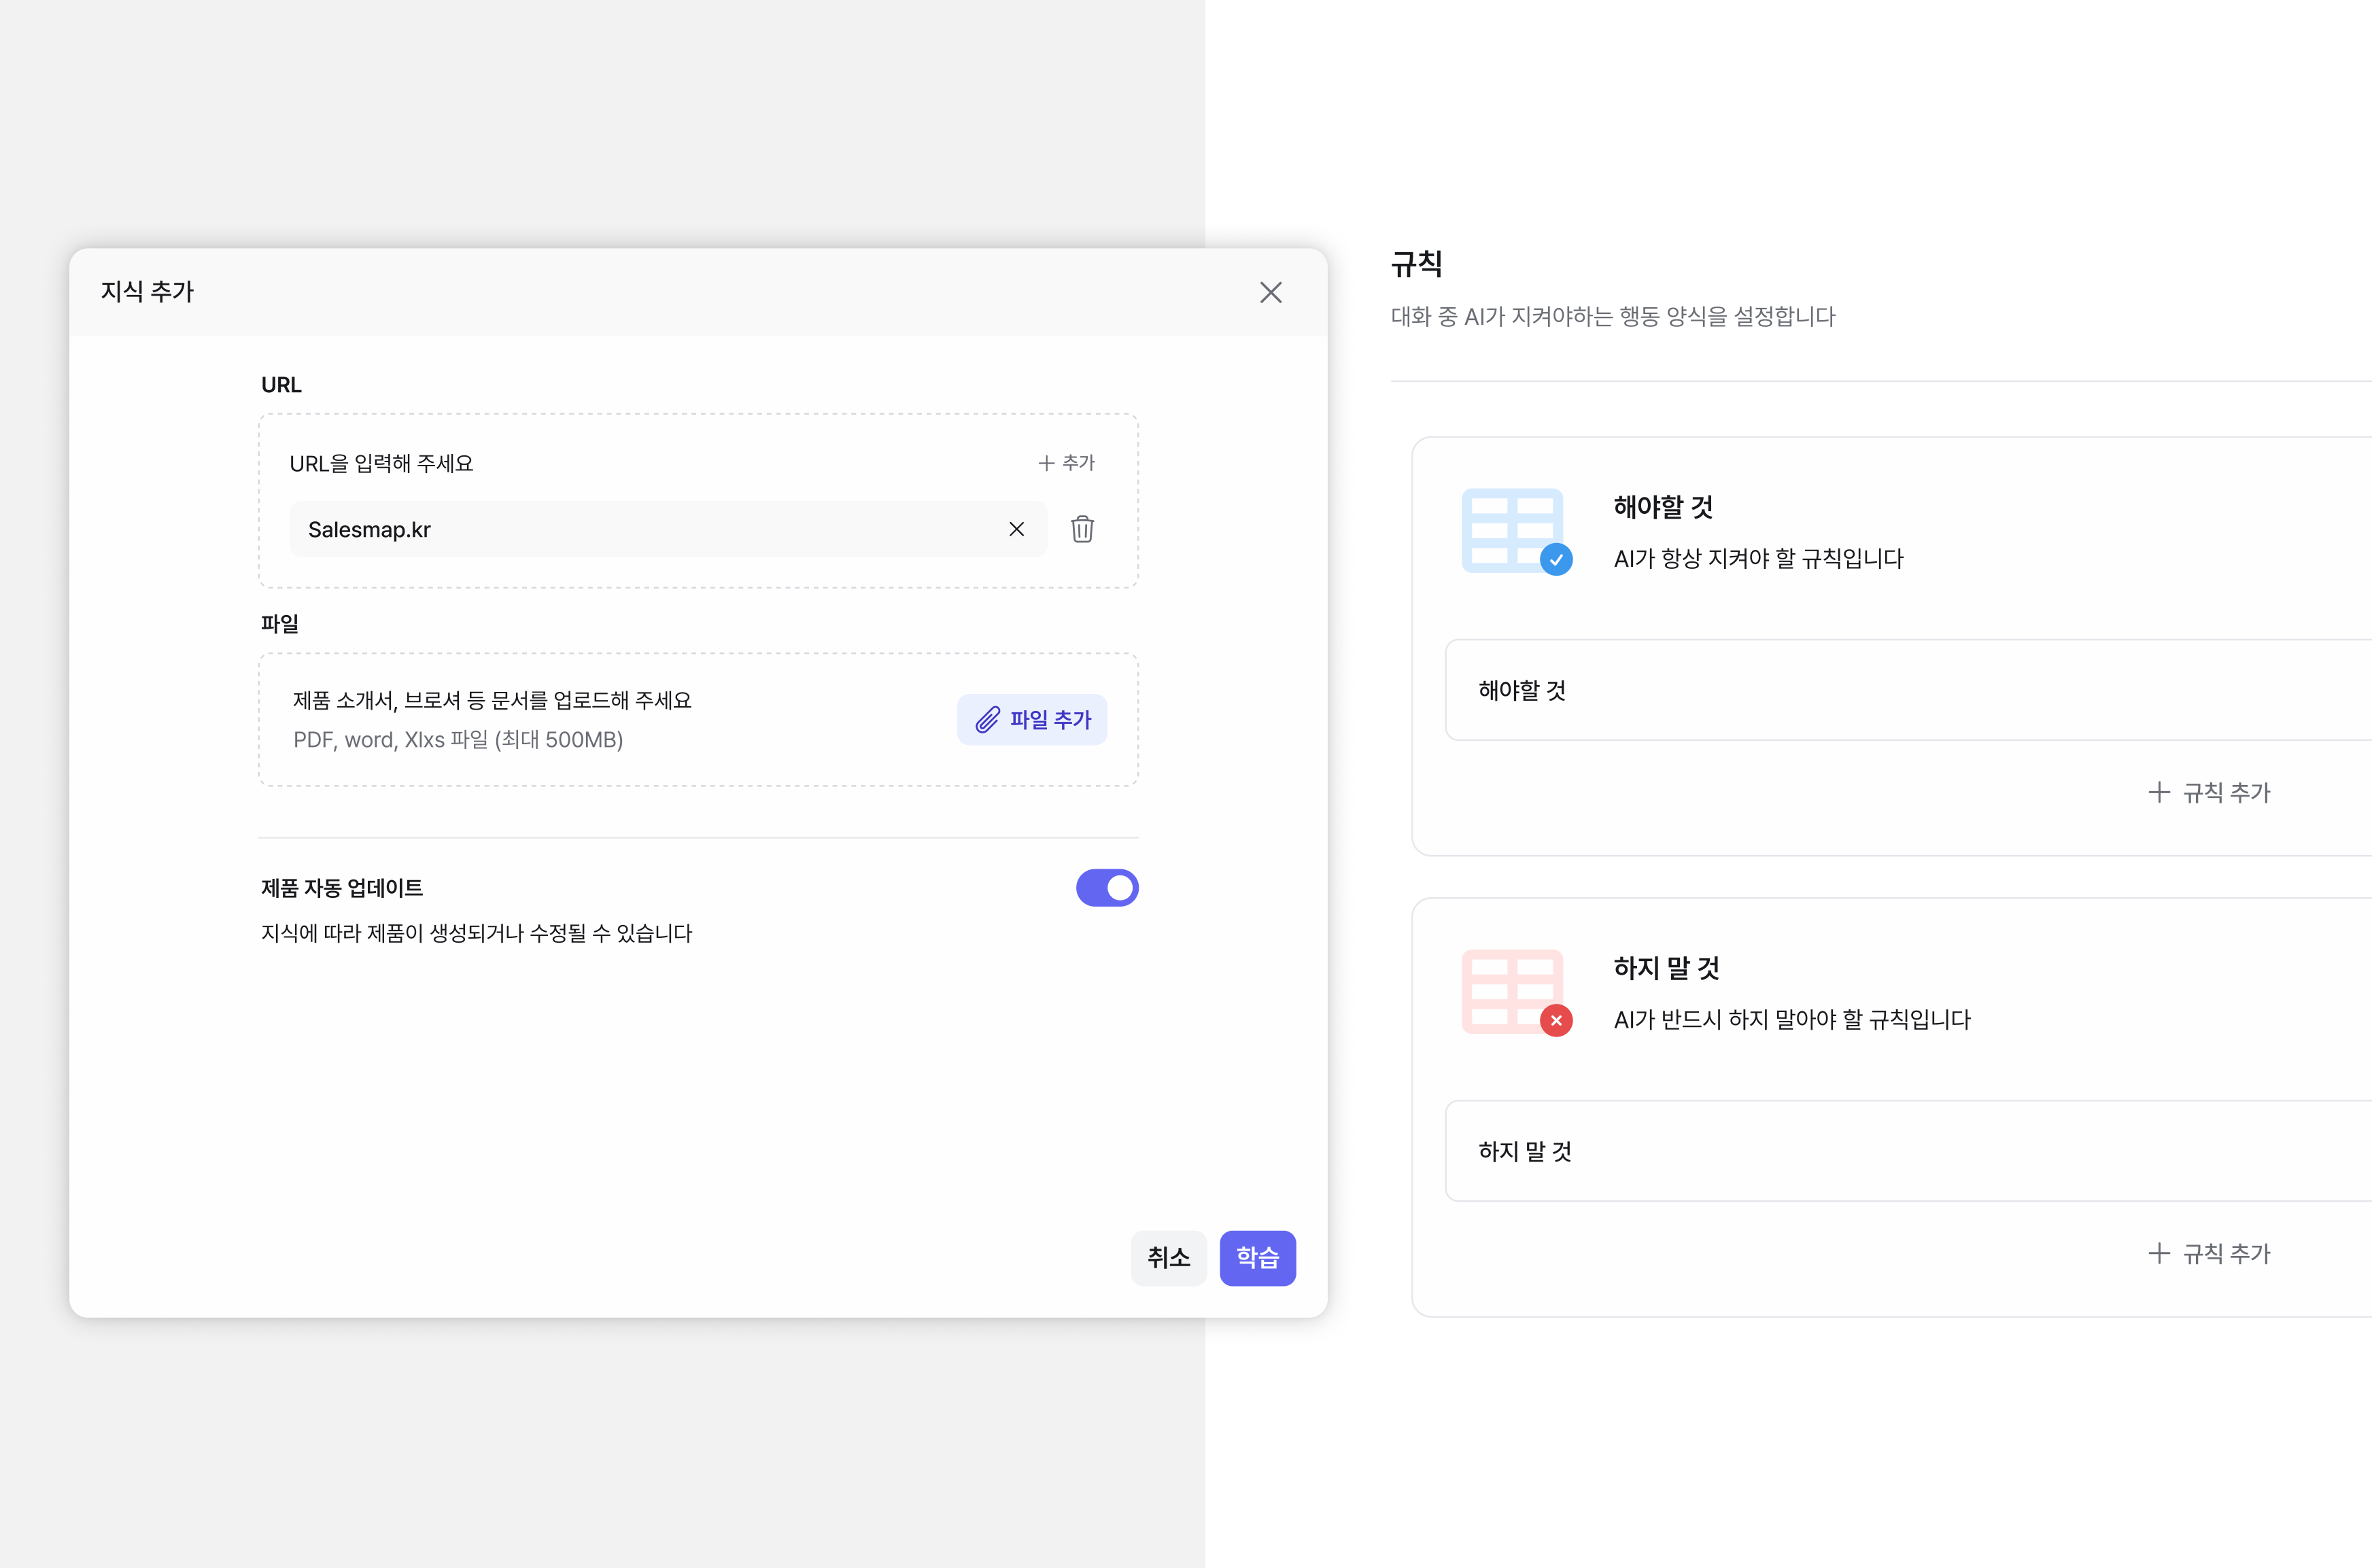Click the + 추가 button for URL
This screenshot has width=2372, height=1568.
click(x=1066, y=463)
